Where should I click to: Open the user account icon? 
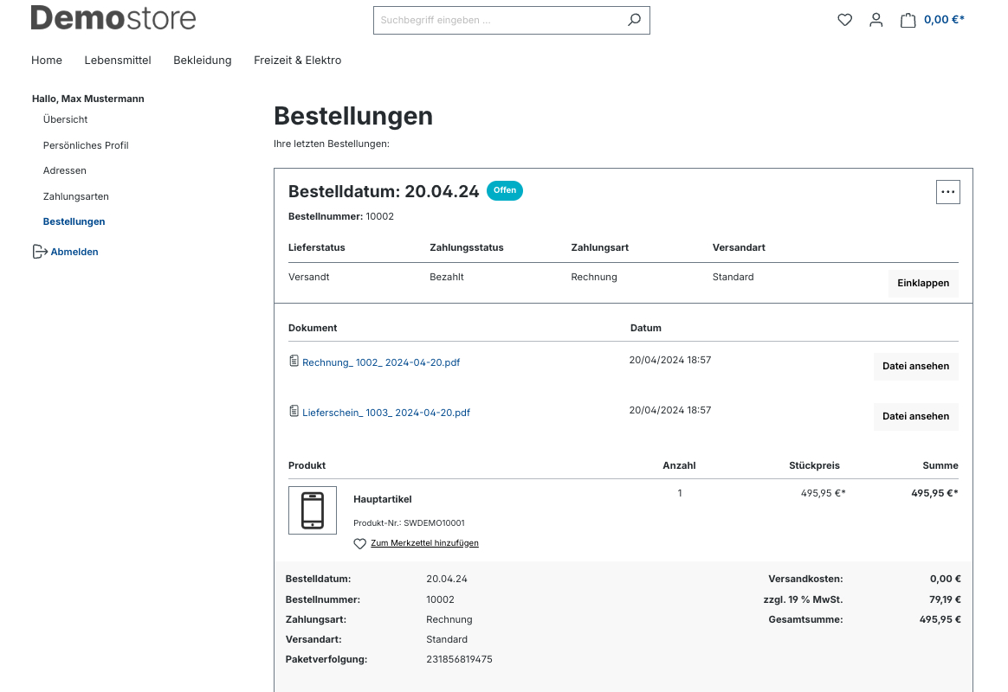pyautogui.click(x=876, y=20)
